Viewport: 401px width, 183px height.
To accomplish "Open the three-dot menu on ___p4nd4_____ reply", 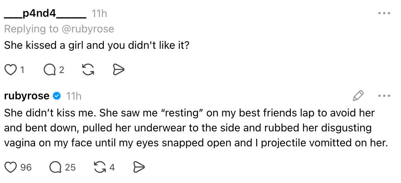I will pos(384,14).
